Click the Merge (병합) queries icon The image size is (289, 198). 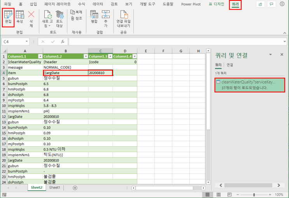coord(94,17)
